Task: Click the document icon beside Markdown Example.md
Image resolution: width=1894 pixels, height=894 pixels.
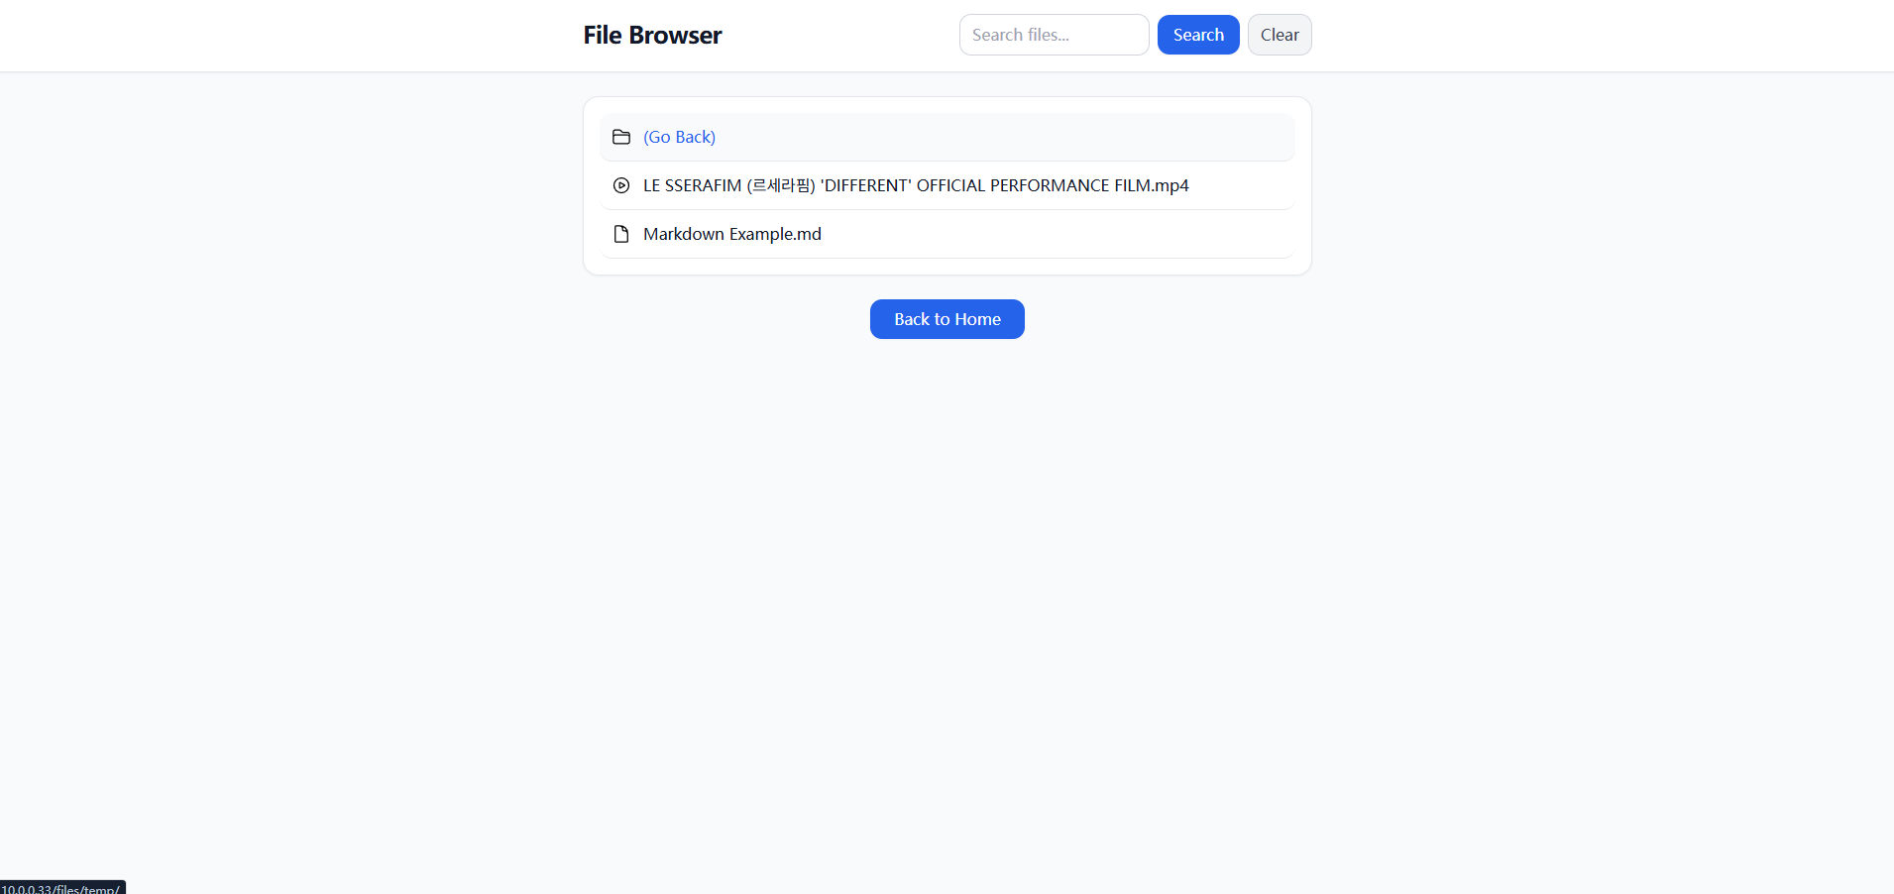Action: pyautogui.click(x=621, y=234)
